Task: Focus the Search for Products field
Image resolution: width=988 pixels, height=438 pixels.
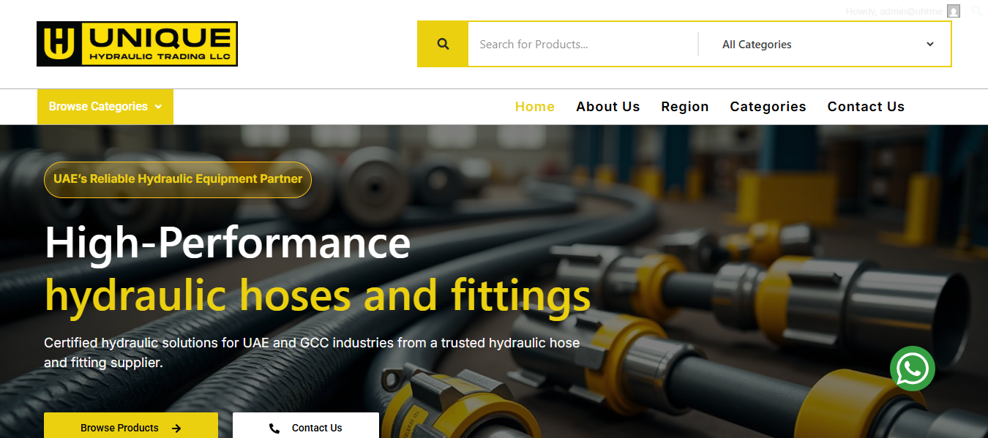Action: [x=582, y=45]
